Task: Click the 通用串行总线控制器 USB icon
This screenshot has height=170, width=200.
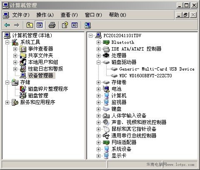Action: tap(106, 136)
